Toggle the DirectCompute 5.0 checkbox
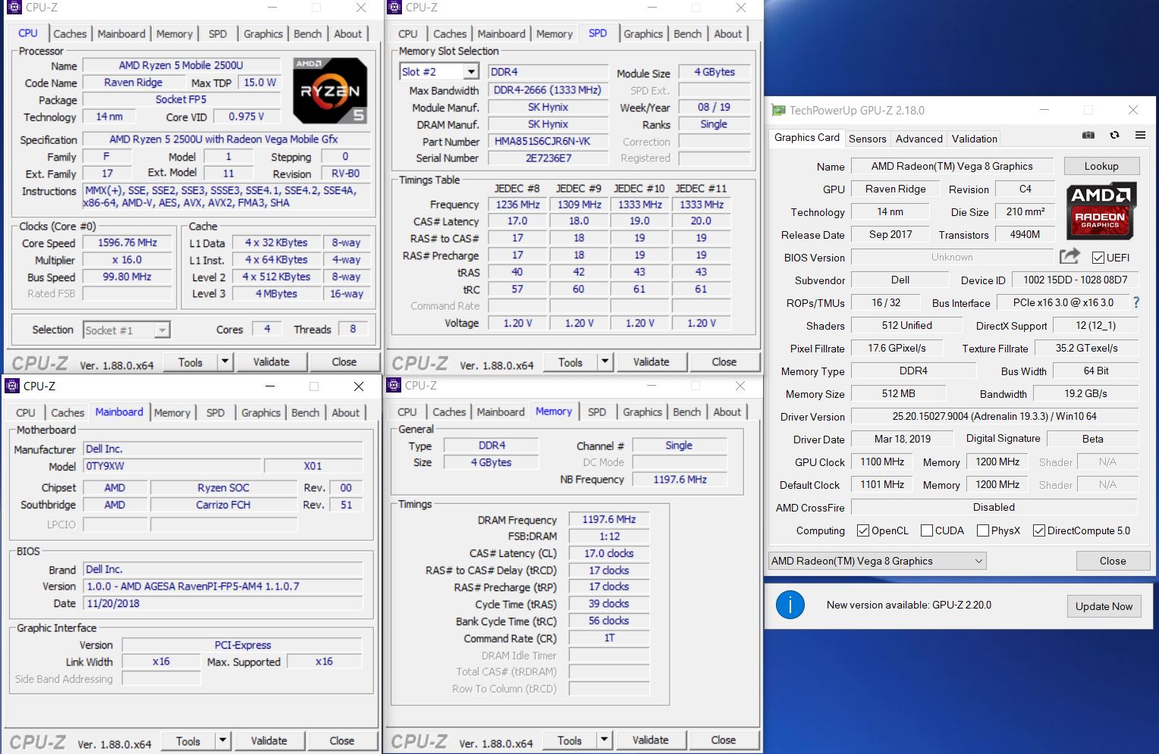This screenshot has width=1159, height=754. coord(1039,530)
